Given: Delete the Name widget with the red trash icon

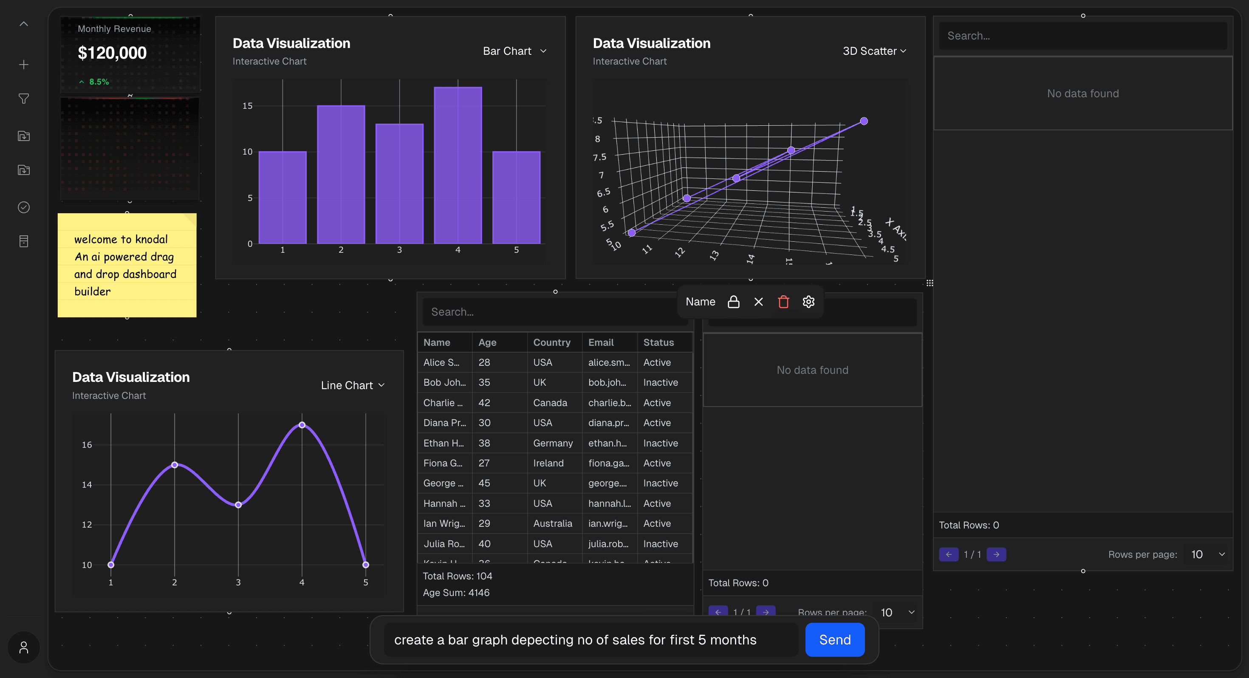Looking at the screenshot, I should click(x=783, y=301).
